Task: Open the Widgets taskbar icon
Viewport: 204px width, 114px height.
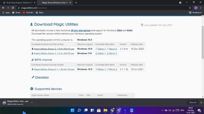Action: tap(92, 111)
